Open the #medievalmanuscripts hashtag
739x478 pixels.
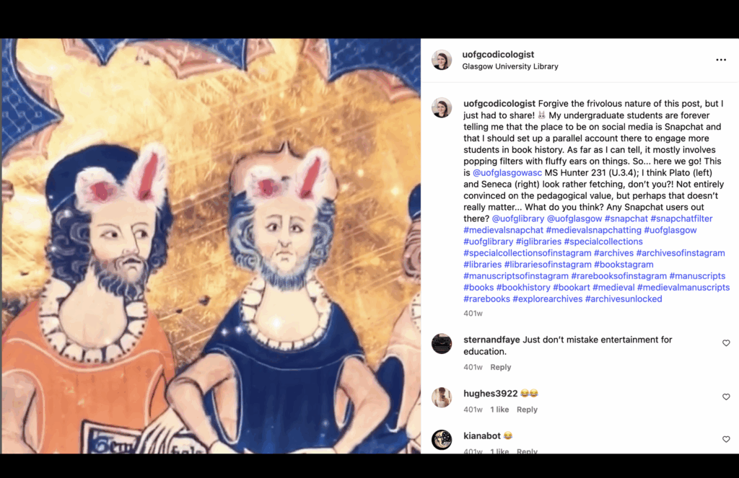[683, 287]
